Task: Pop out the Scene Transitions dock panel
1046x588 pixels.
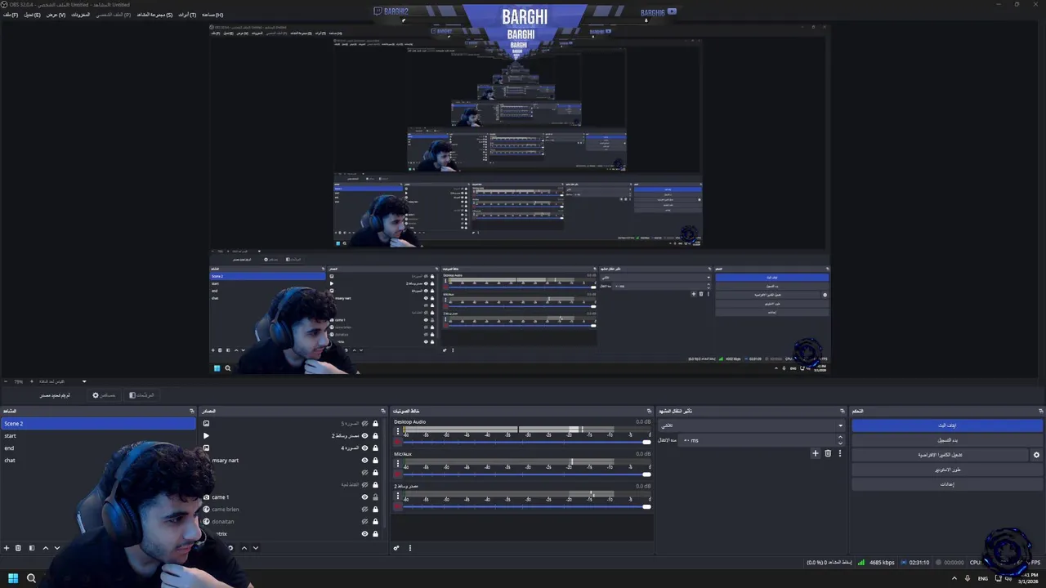Action: click(842, 411)
